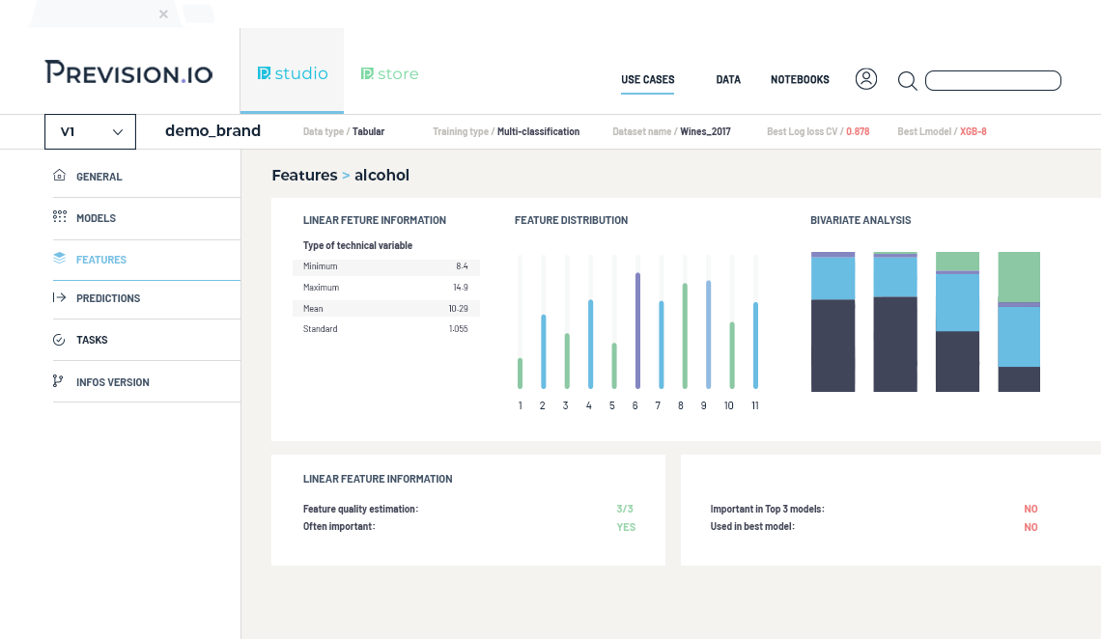
Task: Go to NOTEBOOKS section
Action: pyautogui.click(x=800, y=80)
